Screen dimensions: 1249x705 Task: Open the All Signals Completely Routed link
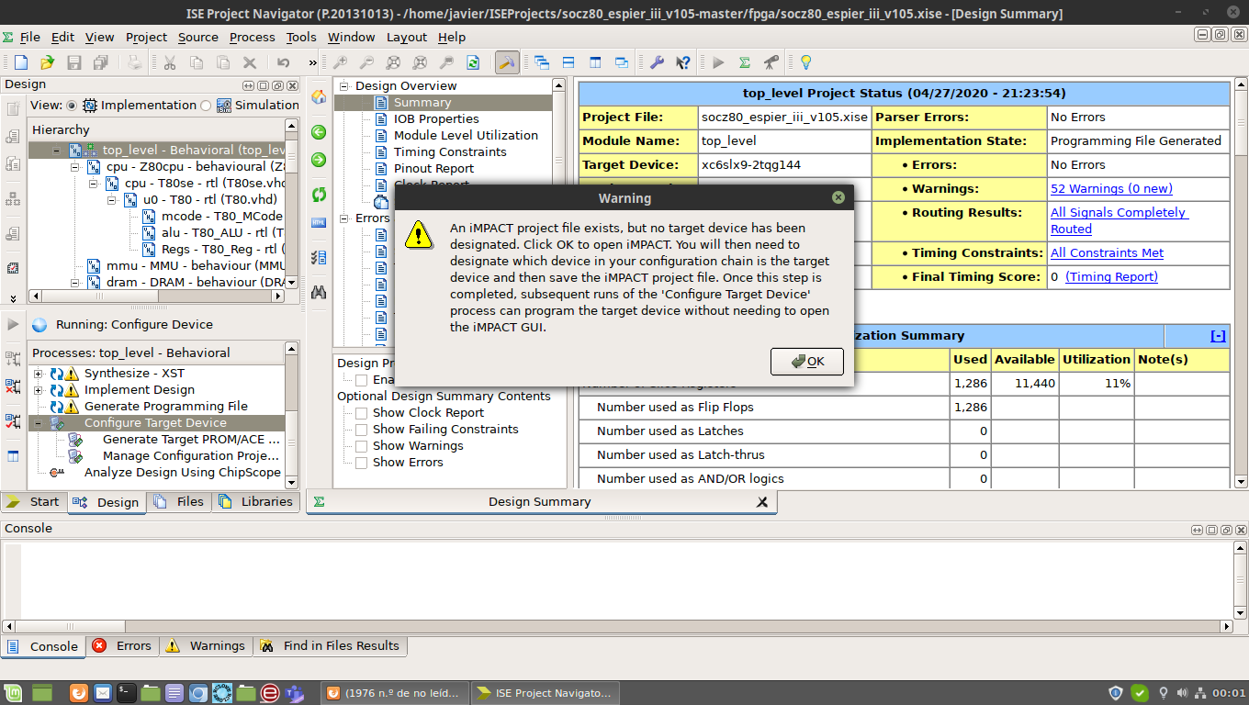click(1119, 221)
